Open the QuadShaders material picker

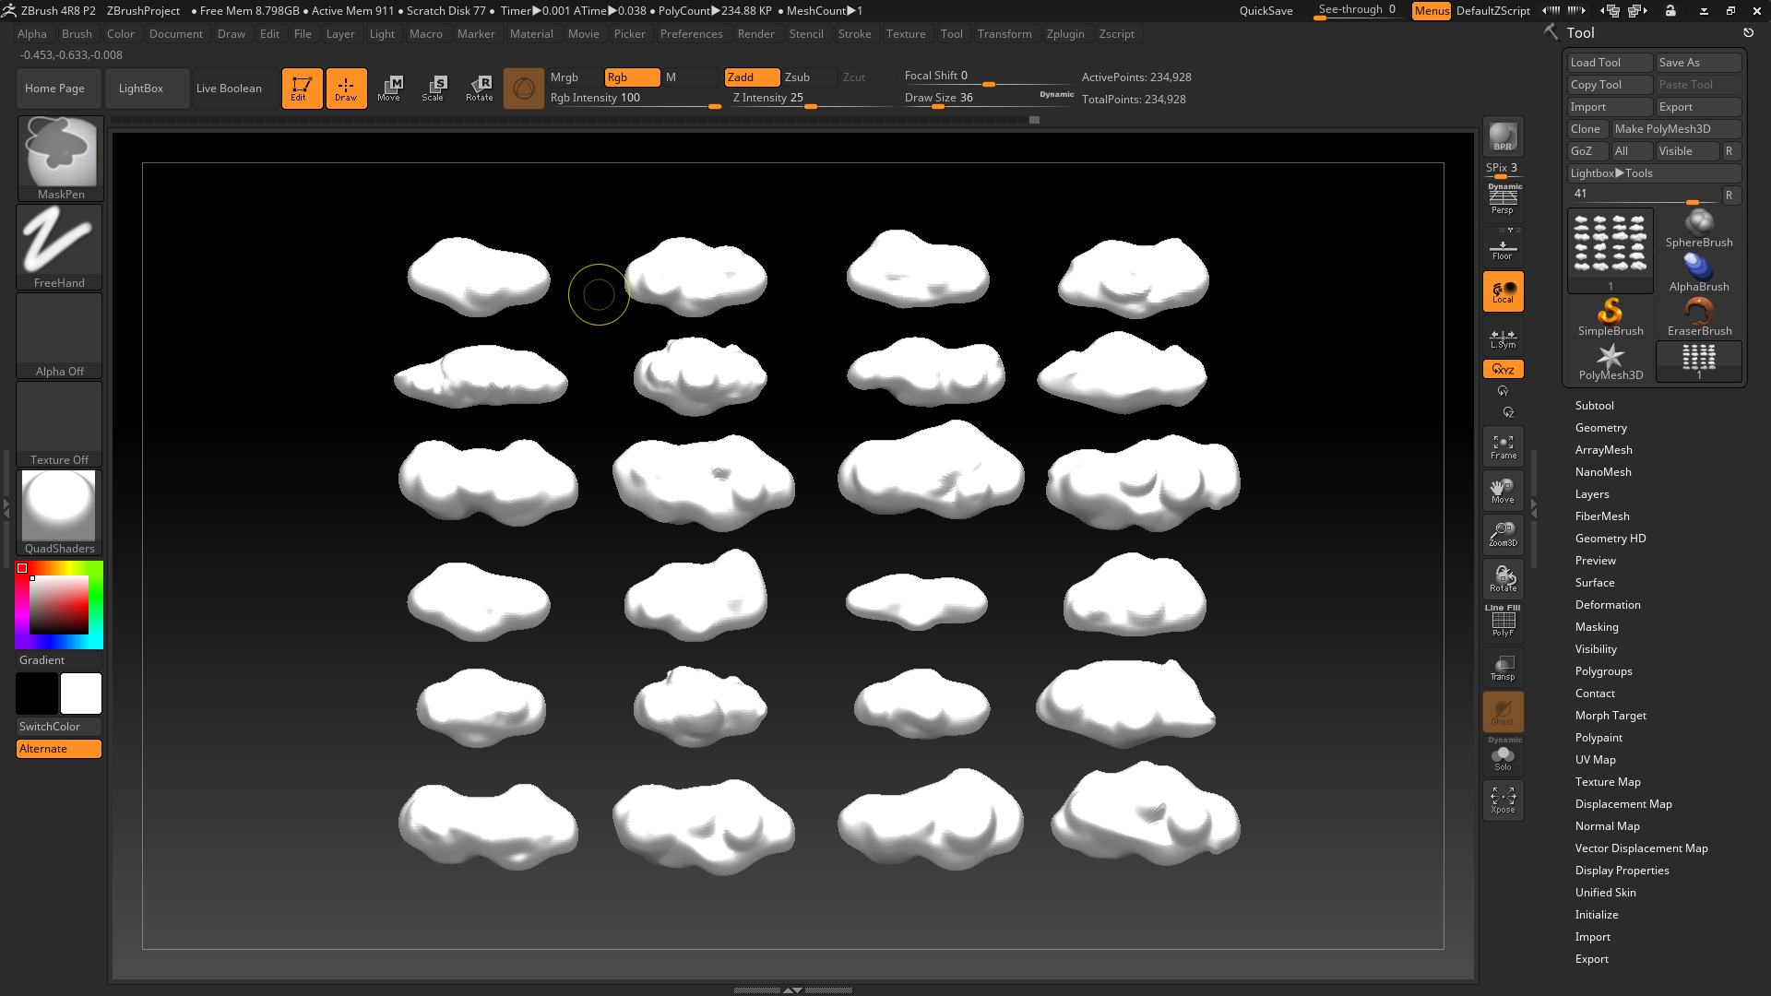pos(58,507)
